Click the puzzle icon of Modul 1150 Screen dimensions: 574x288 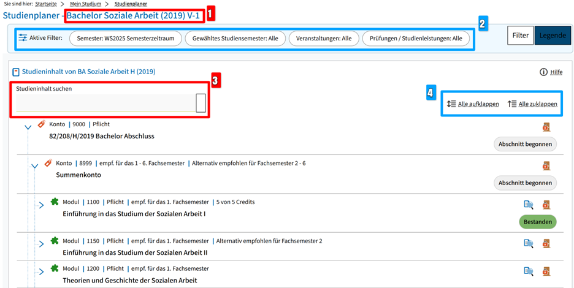tap(55, 241)
